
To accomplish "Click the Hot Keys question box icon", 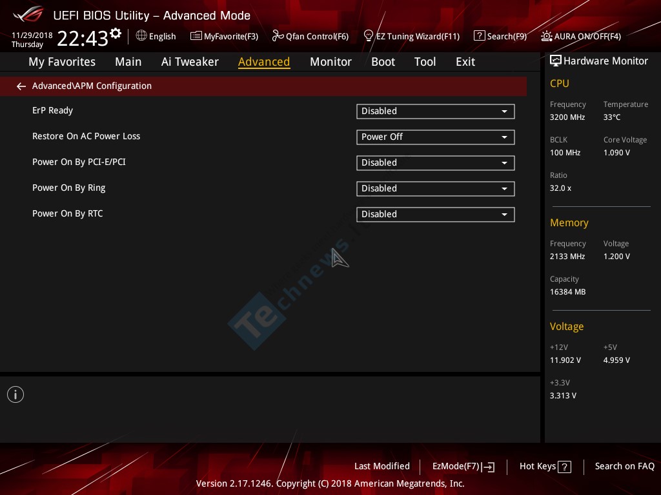I will point(564,467).
